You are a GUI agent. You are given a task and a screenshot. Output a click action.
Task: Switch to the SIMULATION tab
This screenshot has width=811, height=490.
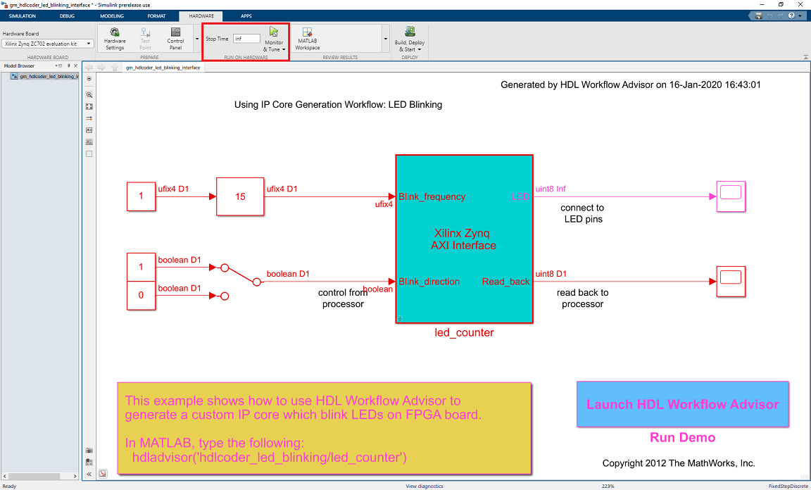[23, 16]
